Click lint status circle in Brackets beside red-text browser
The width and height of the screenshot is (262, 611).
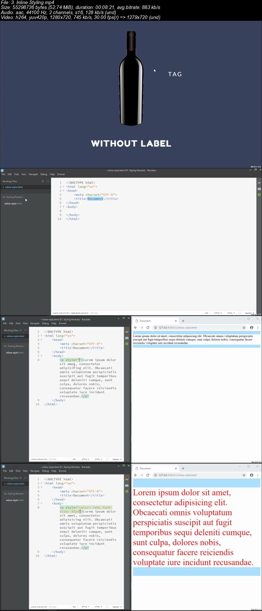click(107, 607)
